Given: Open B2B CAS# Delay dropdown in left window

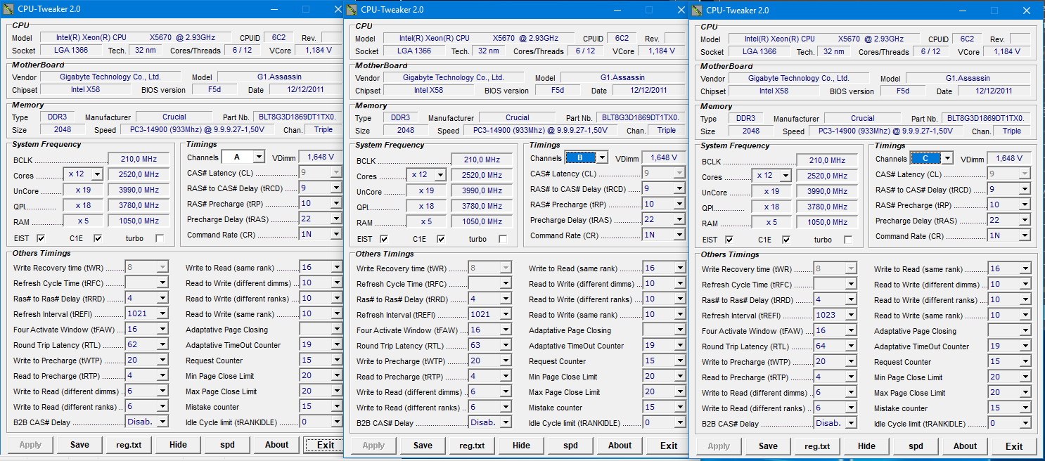Looking at the screenshot, I should [x=164, y=422].
